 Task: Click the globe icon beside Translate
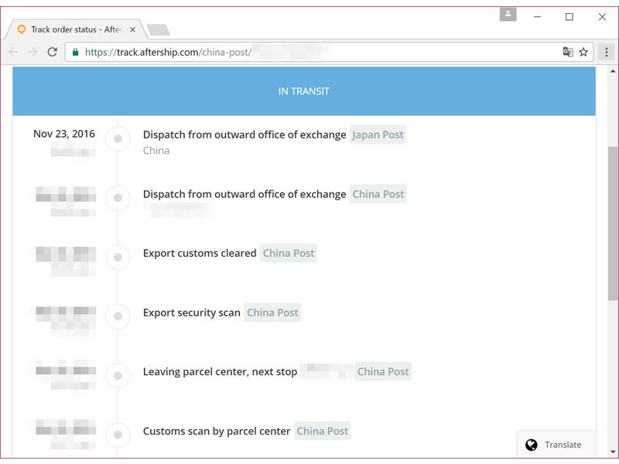531,445
